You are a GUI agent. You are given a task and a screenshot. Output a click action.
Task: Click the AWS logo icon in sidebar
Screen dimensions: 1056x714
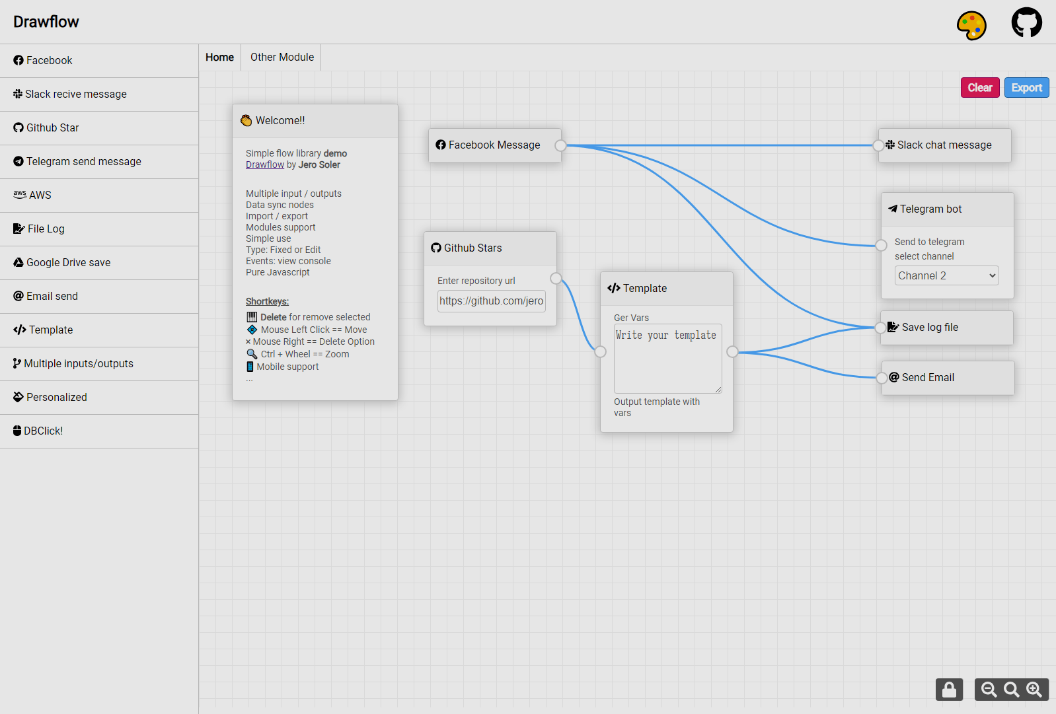click(x=20, y=195)
